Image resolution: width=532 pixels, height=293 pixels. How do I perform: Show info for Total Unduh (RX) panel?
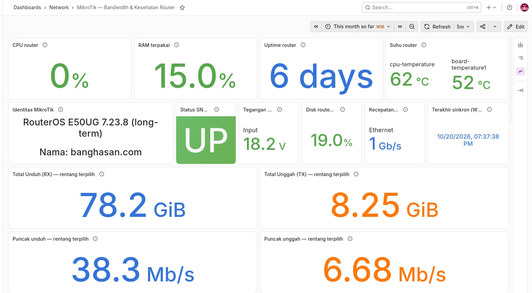click(x=102, y=174)
